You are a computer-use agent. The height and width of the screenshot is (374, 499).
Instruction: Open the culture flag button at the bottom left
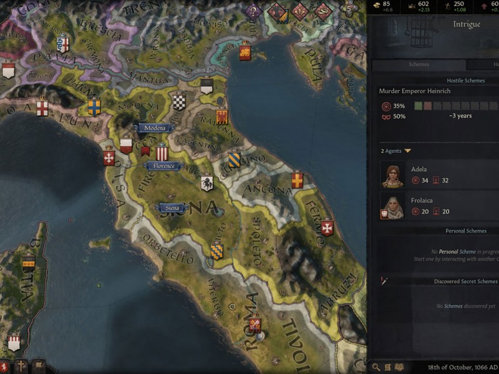coord(38,366)
